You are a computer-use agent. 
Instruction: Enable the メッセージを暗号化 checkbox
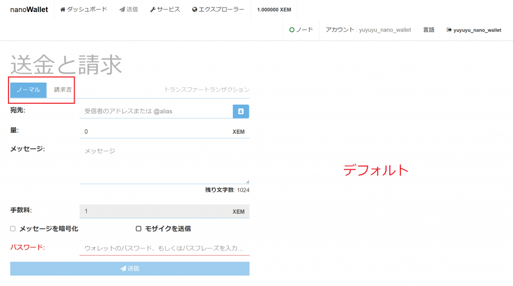13,229
